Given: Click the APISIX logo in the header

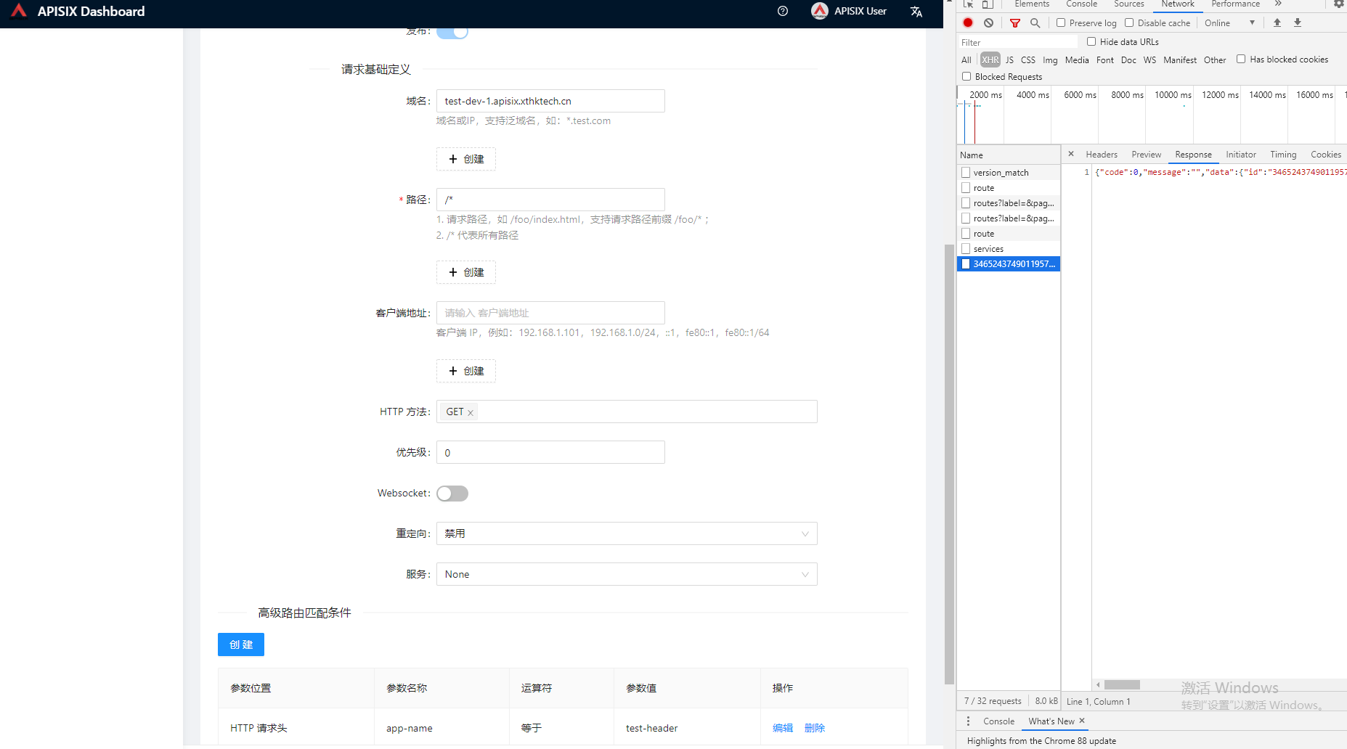Looking at the screenshot, I should coord(19,10).
